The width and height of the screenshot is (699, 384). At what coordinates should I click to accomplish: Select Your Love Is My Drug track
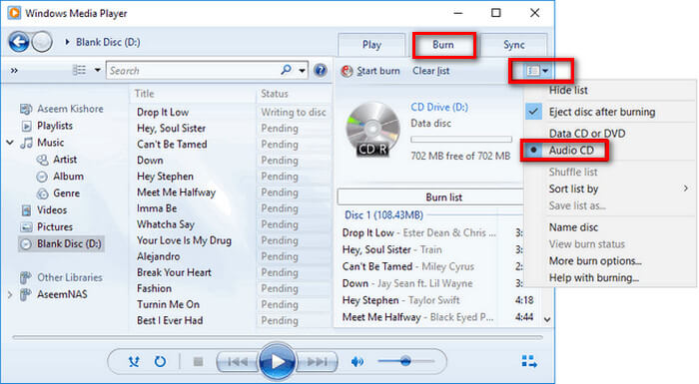(x=184, y=240)
